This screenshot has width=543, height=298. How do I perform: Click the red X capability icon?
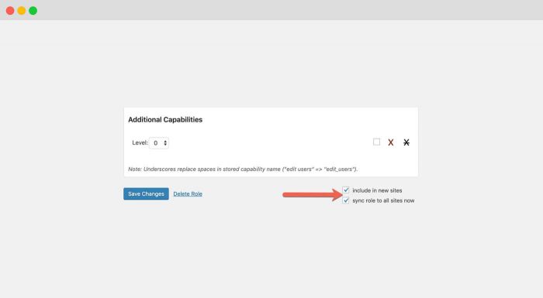pos(391,142)
